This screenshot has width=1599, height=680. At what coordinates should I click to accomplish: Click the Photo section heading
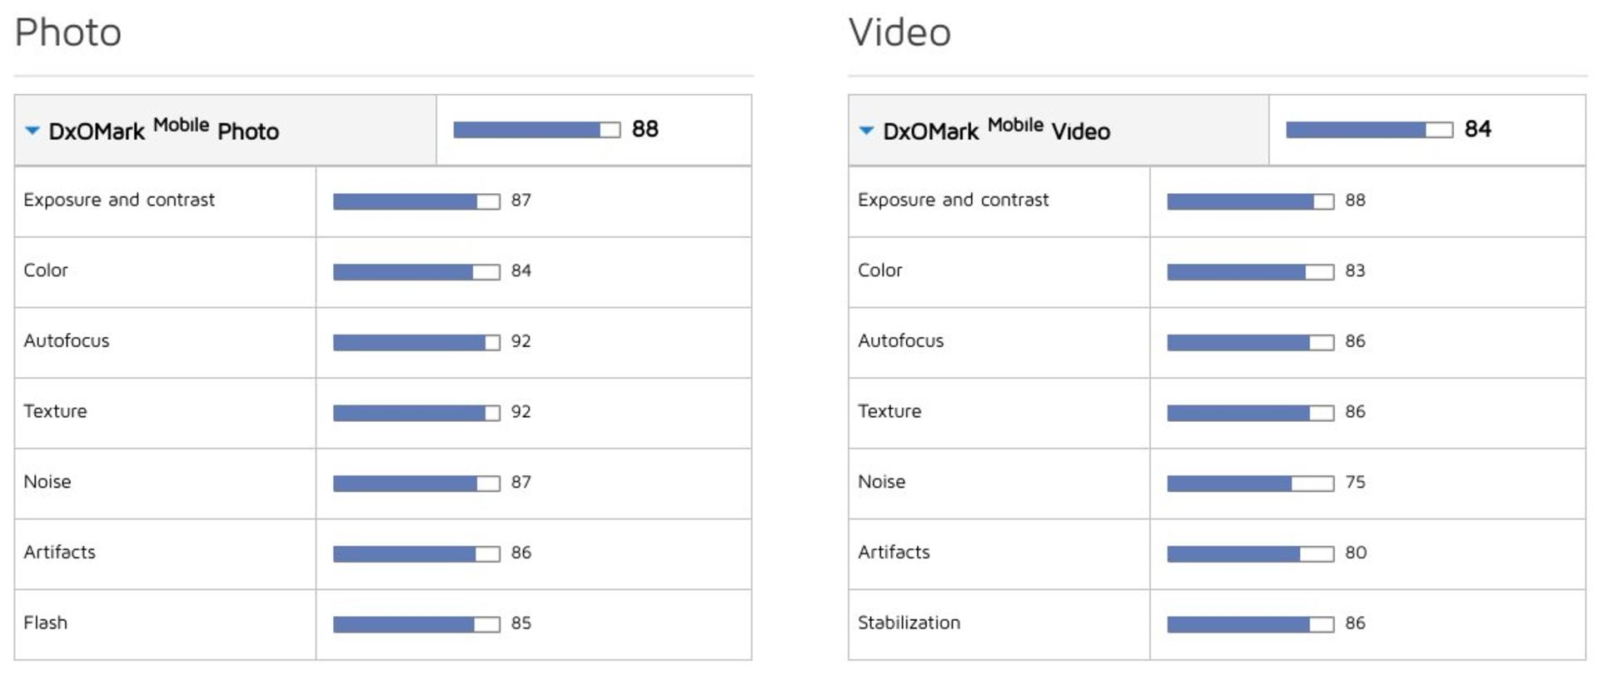(68, 33)
